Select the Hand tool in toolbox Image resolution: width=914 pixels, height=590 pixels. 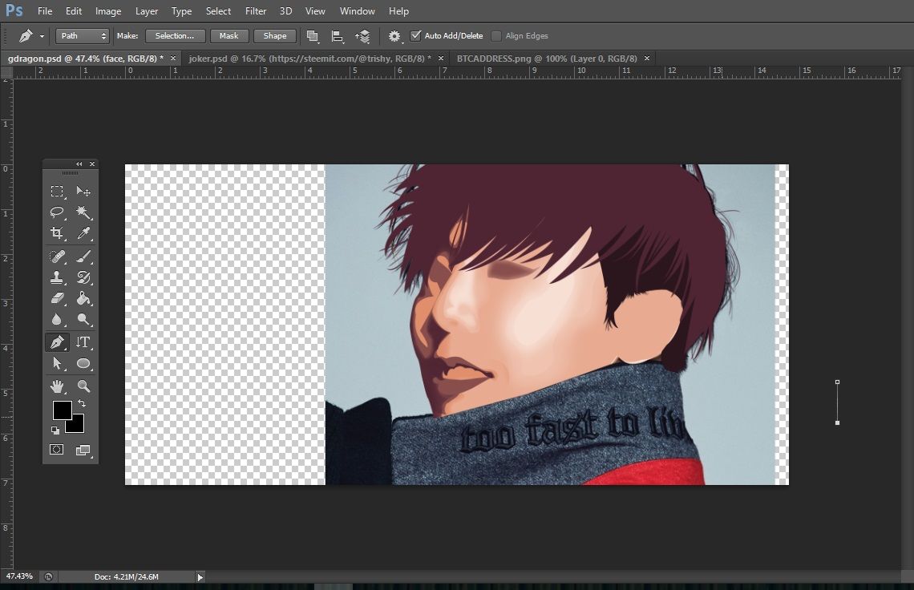(x=57, y=386)
